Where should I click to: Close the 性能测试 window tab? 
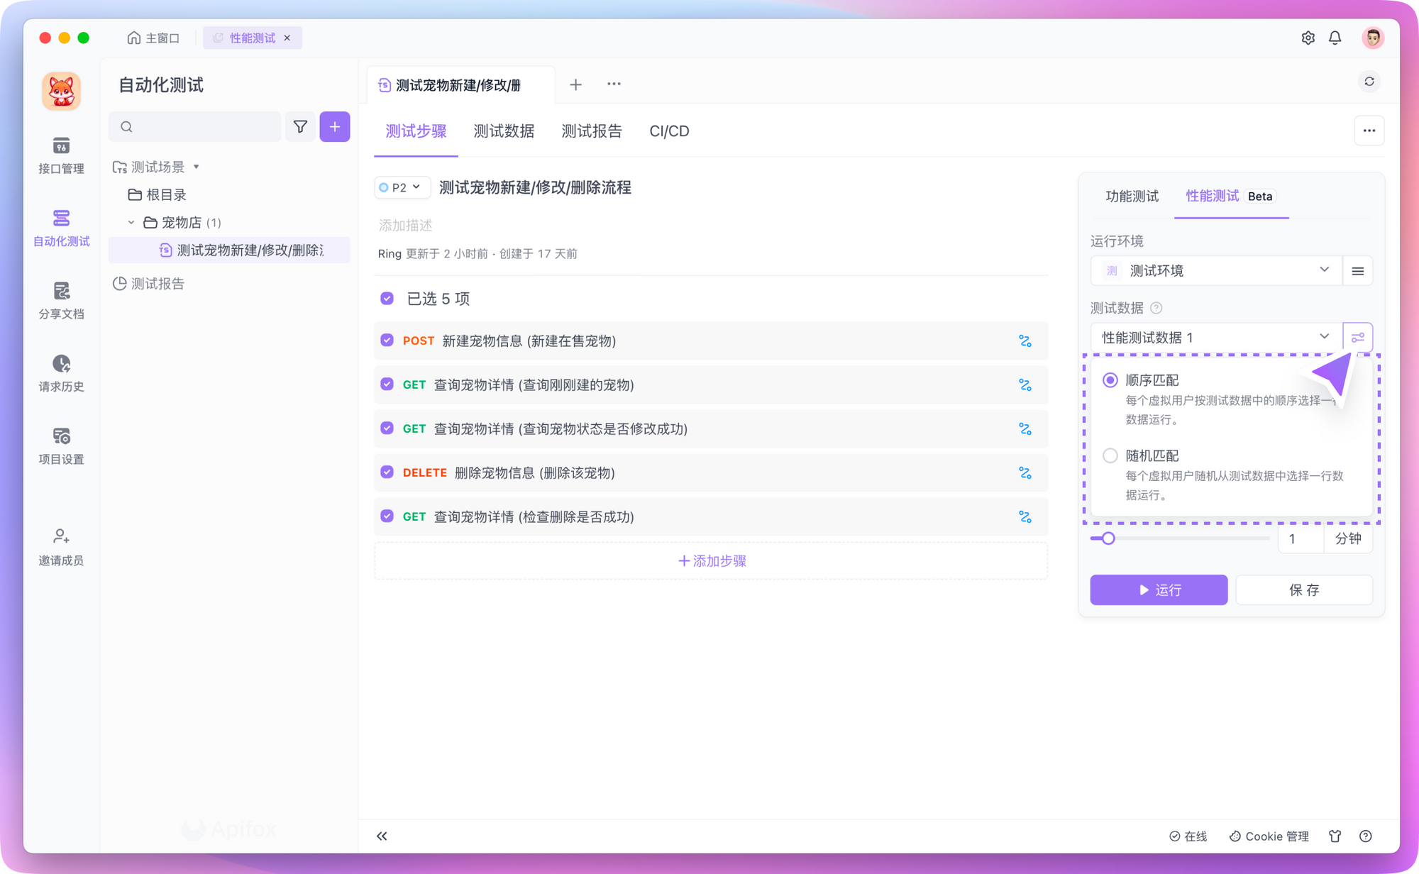(287, 38)
